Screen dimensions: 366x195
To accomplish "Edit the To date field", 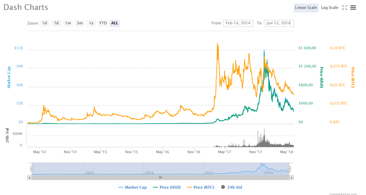I will tap(279, 23).
